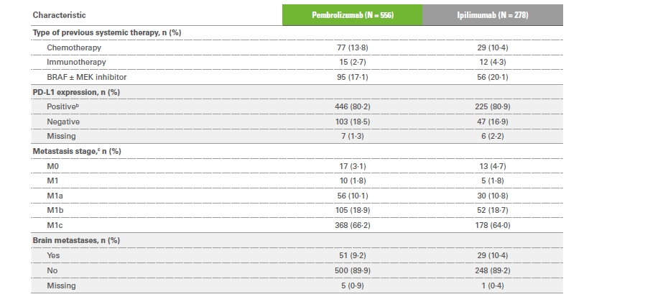Select the 248 (89·2) value cell
The image size is (663, 297).
point(493,270)
